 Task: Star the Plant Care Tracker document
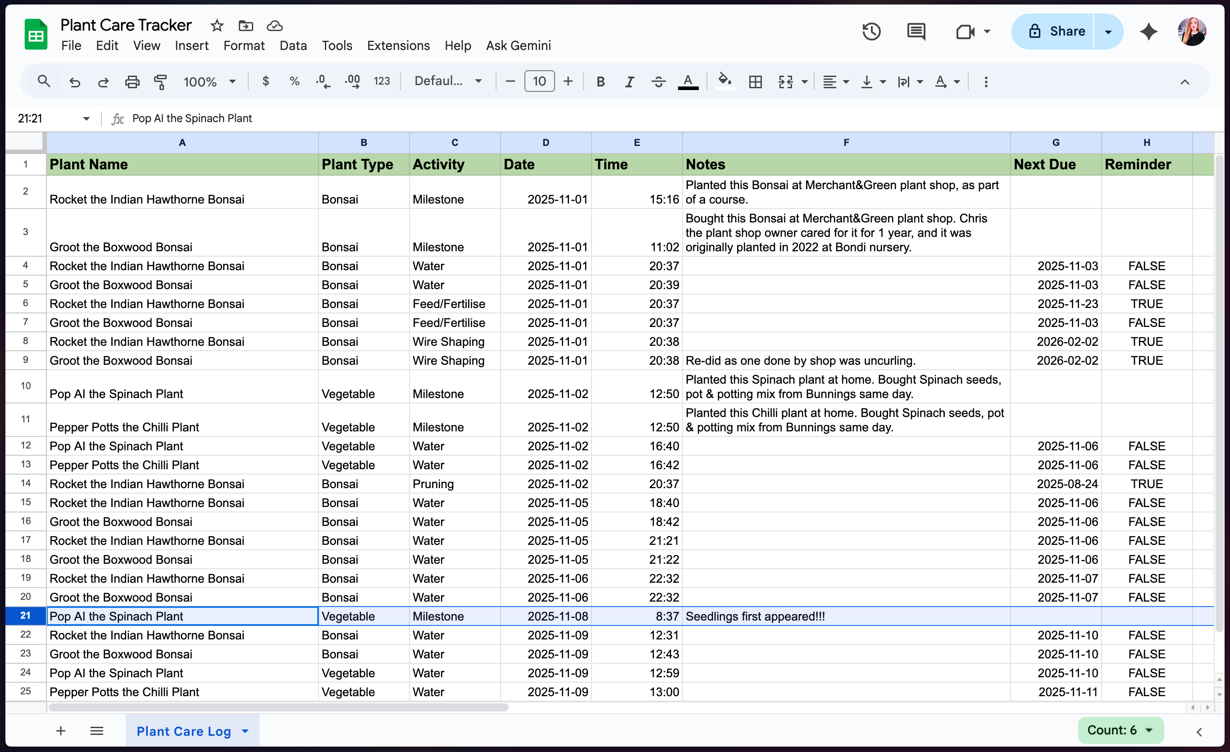coord(217,26)
